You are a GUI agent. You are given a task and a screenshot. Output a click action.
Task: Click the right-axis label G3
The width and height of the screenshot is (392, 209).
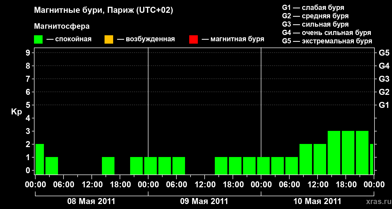384,79
